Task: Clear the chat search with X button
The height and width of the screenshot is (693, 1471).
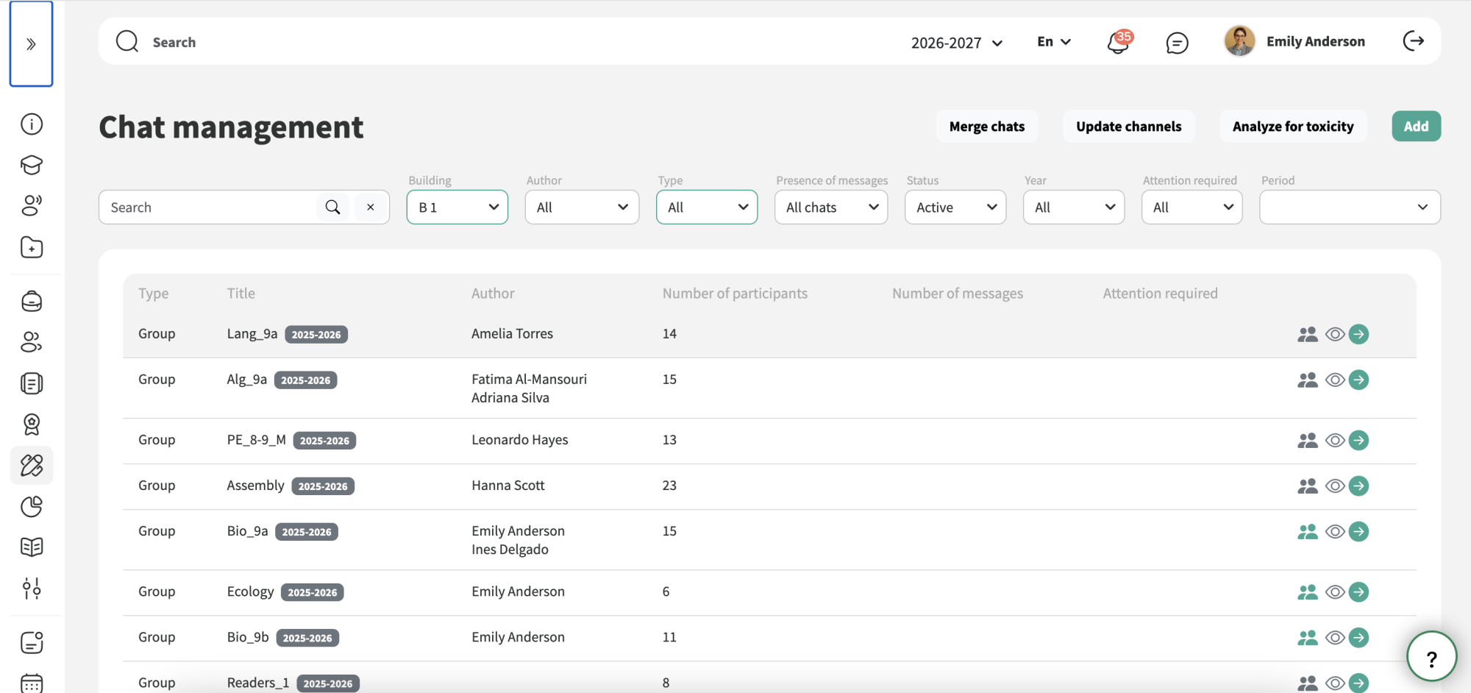Action: [x=371, y=207]
